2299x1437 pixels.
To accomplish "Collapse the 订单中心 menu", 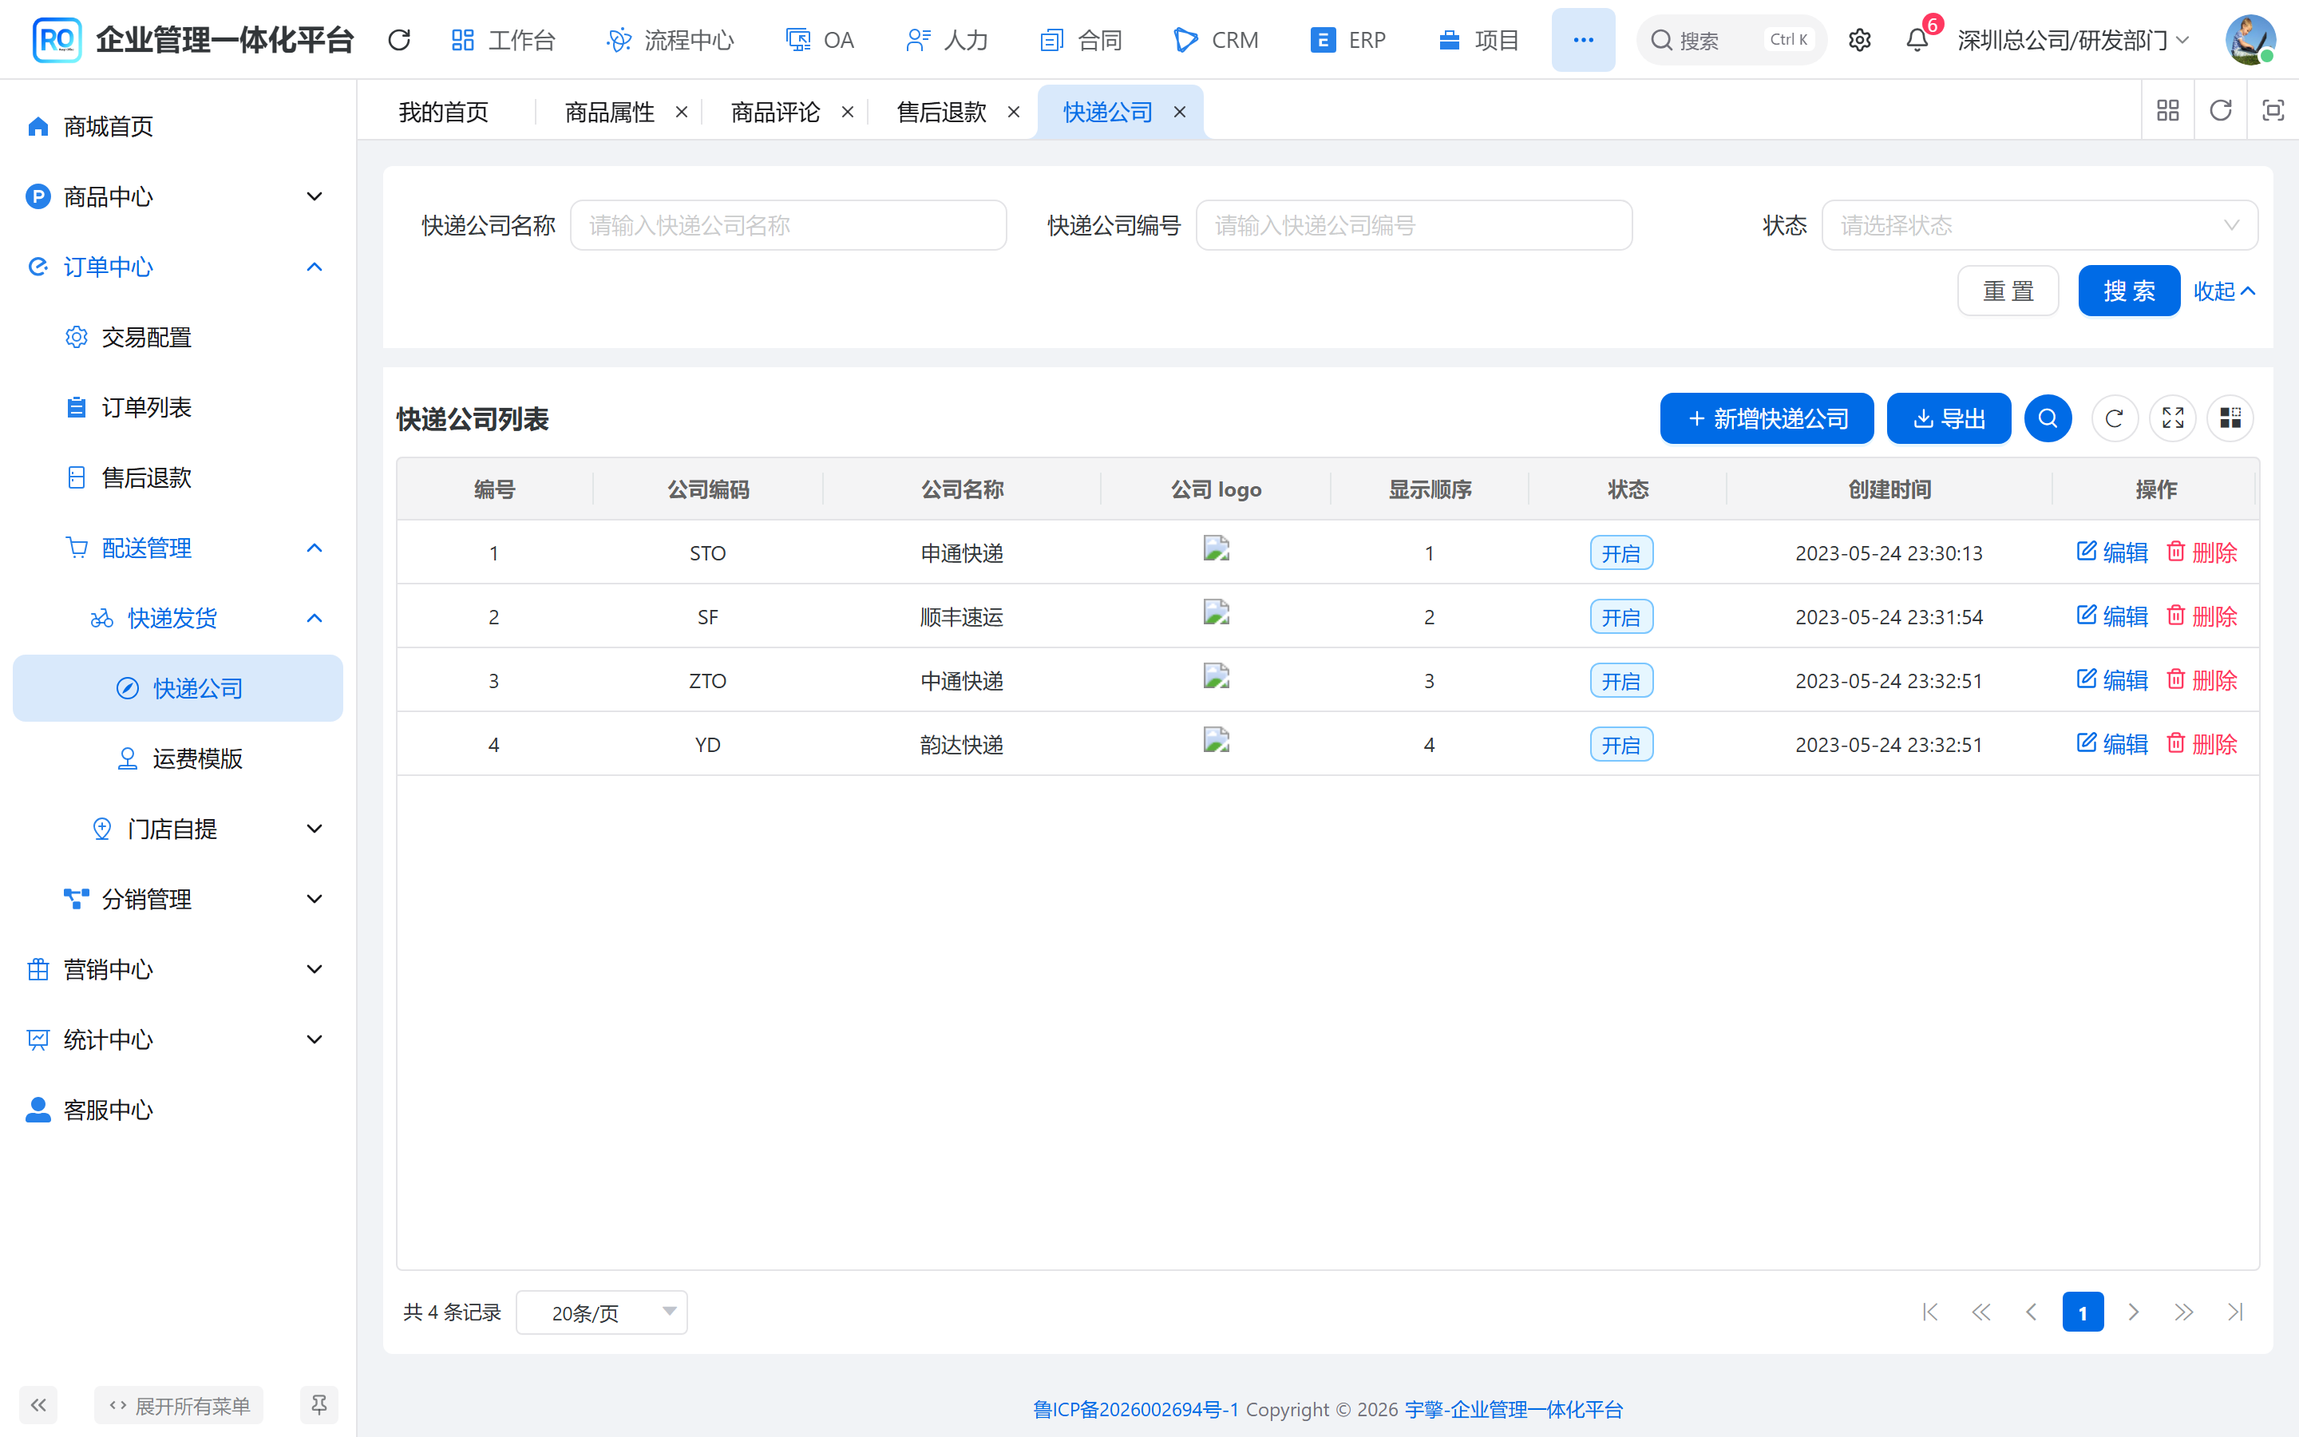I will [178, 267].
